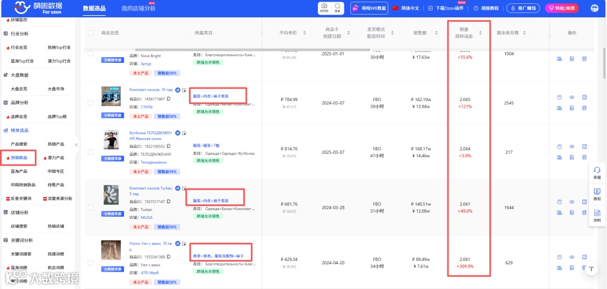Click the database icon in the MILISA row actions

(x=584, y=213)
